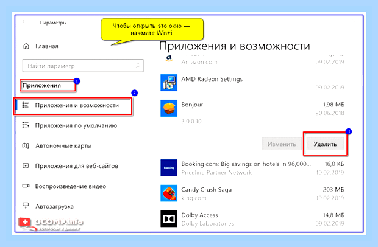
Task: Click the Найти параметр search field
Action: pyautogui.click(x=83, y=66)
